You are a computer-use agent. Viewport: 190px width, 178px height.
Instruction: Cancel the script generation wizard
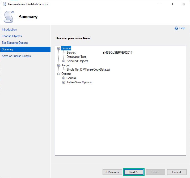176,172
